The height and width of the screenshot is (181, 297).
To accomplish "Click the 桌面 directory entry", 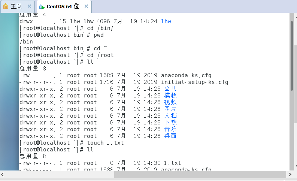I will click(170, 136).
